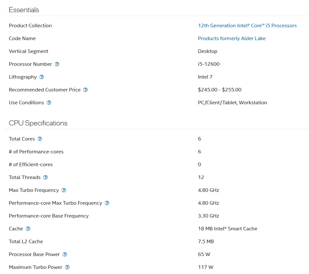
Task: Open the Maximum Turbo Power help icon
Action: click(67, 267)
